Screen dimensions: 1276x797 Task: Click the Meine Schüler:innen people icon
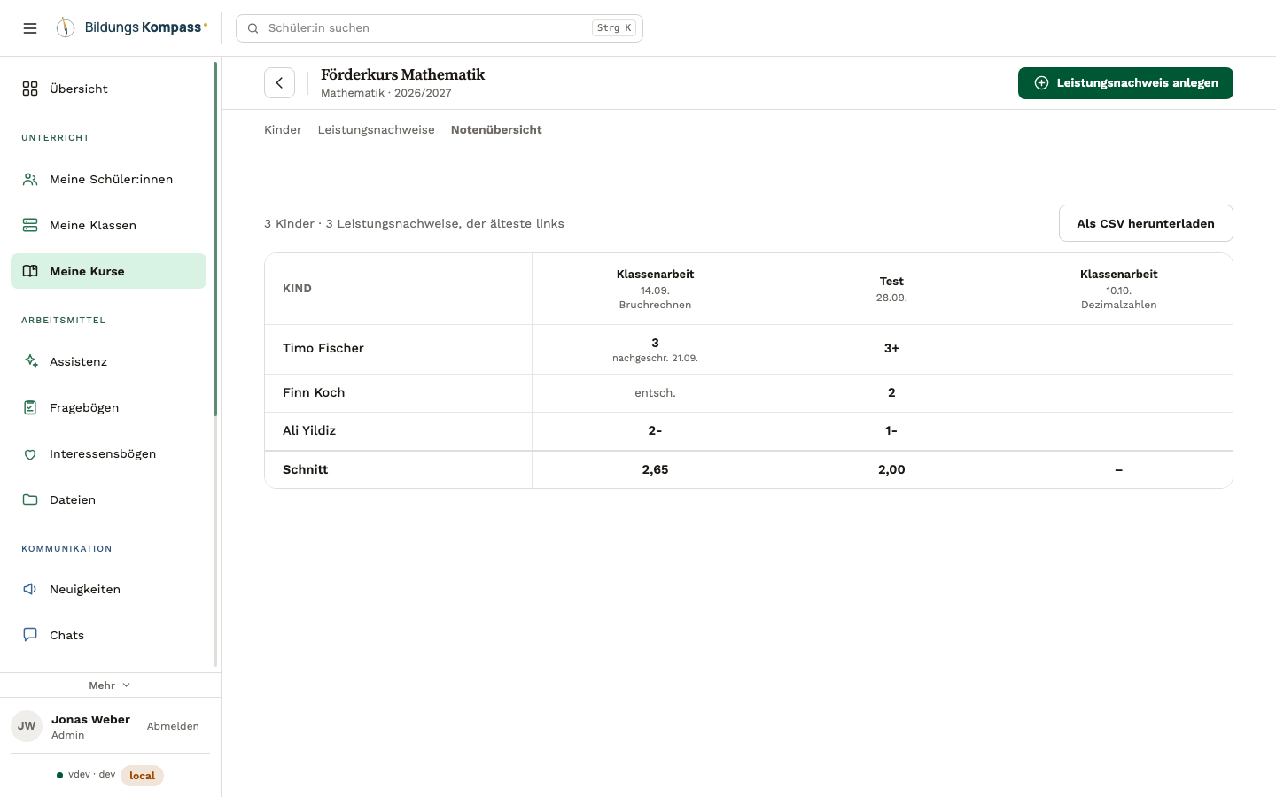(x=30, y=179)
